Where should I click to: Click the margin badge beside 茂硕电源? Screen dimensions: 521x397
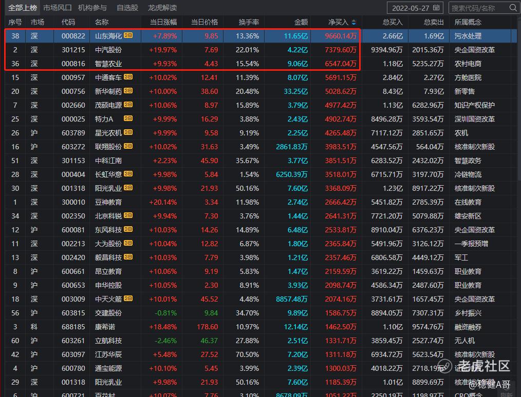(x=128, y=105)
